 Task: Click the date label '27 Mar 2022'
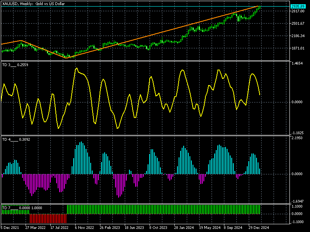click(x=35, y=228)
